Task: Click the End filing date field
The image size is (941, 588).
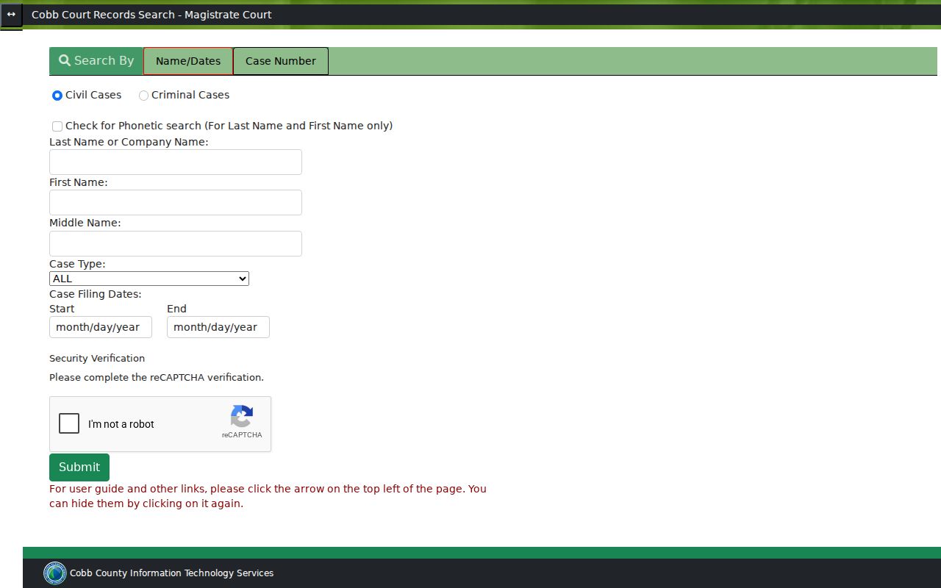Action: pyautogui.click(x=218, y=327)
